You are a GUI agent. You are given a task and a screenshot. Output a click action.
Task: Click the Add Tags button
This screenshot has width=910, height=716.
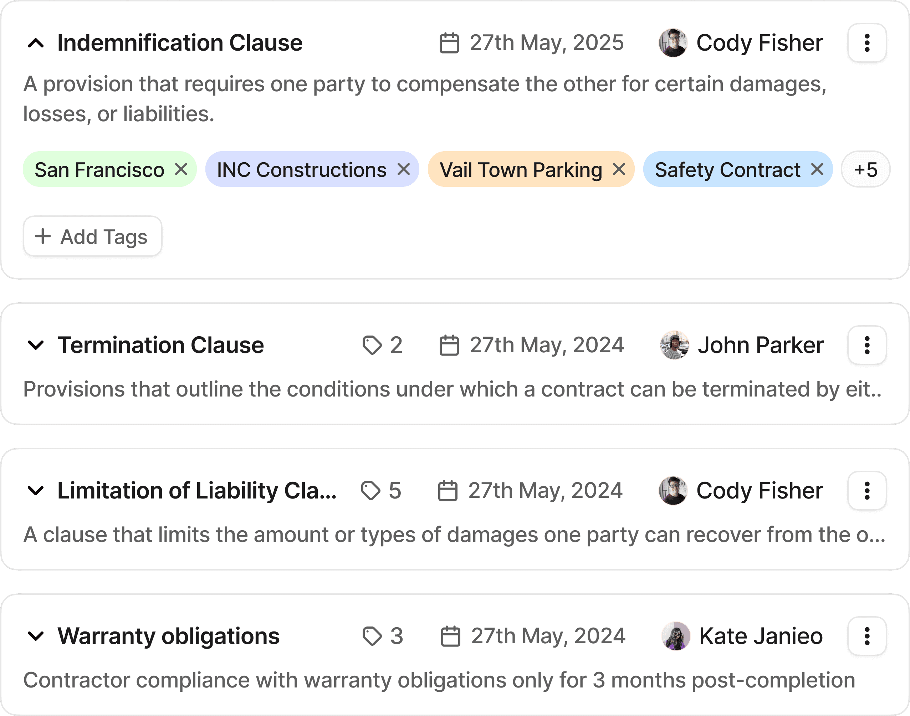coord(92,236)
